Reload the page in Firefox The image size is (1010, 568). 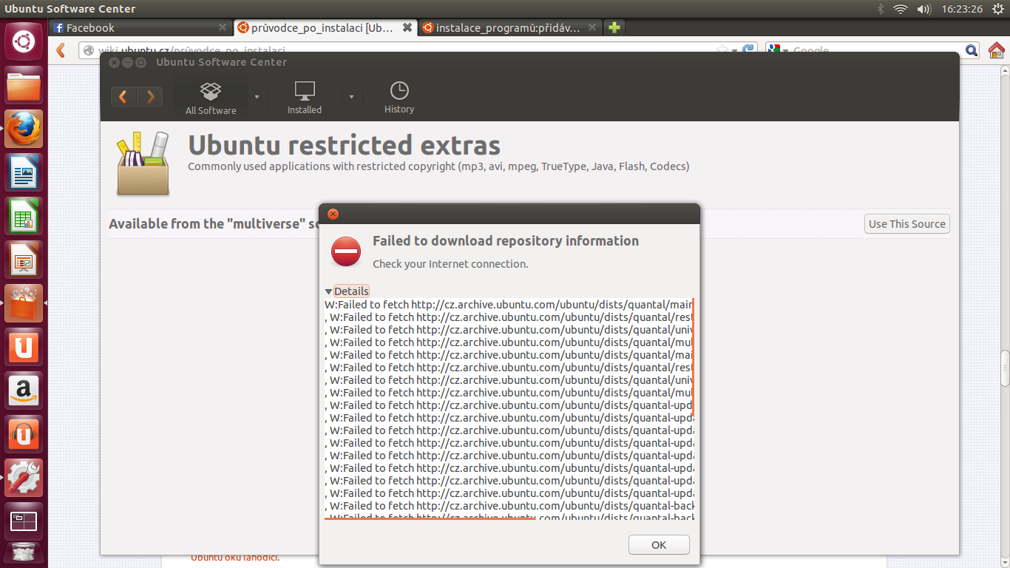[x=748, y=50]
